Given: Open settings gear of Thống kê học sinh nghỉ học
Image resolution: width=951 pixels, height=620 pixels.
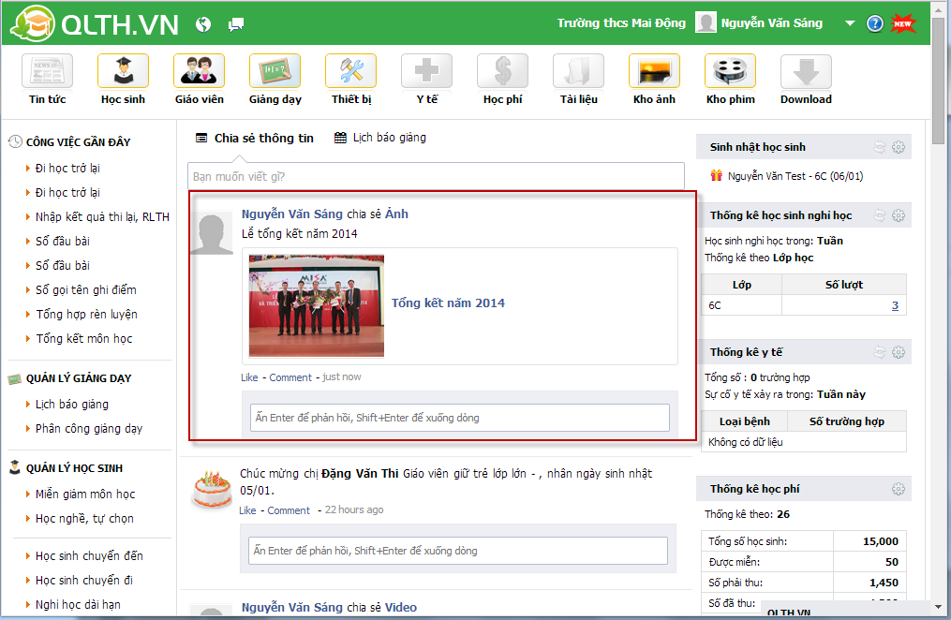Looking at the screenshot, I should pos(899,215).
